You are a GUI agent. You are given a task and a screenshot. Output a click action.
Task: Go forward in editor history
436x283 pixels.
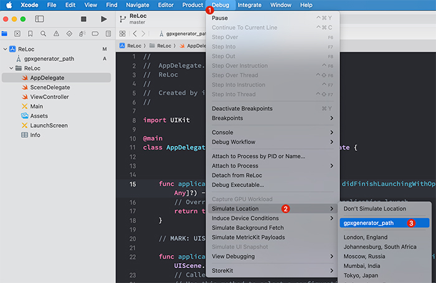tap(143, 34)
